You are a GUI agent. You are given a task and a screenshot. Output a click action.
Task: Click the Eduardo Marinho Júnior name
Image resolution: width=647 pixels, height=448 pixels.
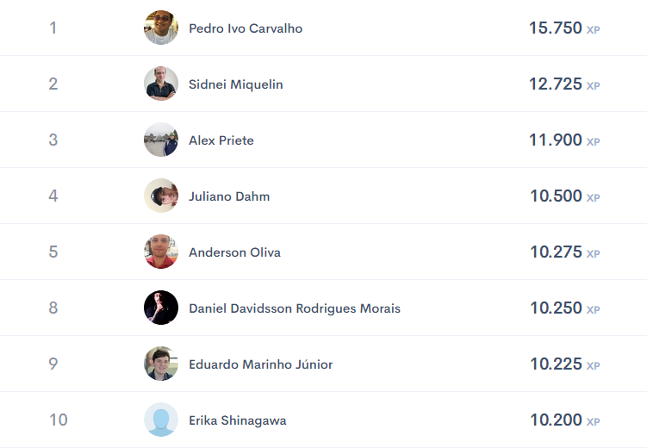click(x=261, y=364)
